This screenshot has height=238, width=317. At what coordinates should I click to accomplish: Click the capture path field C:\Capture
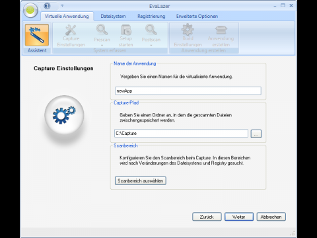click(x=181, y=133)
